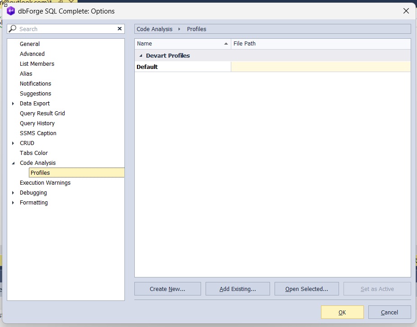Open the General options page
This screenshot has height=327, width=417.
coord(30,44)
